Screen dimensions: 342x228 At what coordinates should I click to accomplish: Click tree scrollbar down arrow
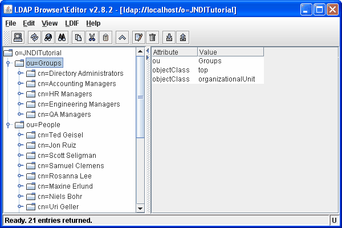[x=140, y=209]
